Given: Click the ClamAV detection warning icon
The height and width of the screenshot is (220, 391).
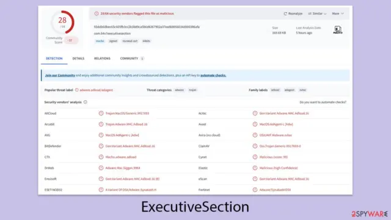Looking at the screenshot, I should tap(255, 146).
